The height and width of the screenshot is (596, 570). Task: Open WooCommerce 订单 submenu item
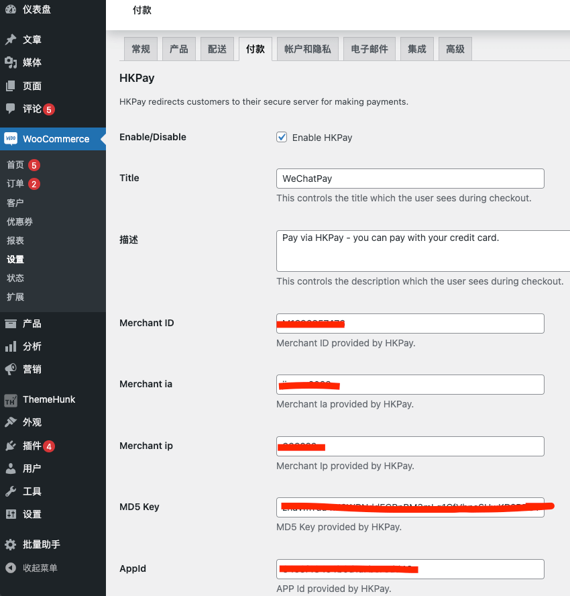15,184
